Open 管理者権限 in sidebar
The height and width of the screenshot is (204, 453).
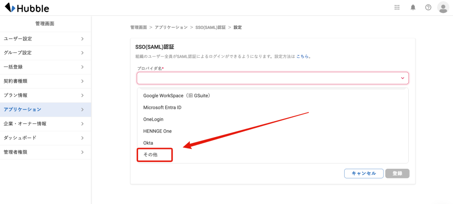pos(46,152)
